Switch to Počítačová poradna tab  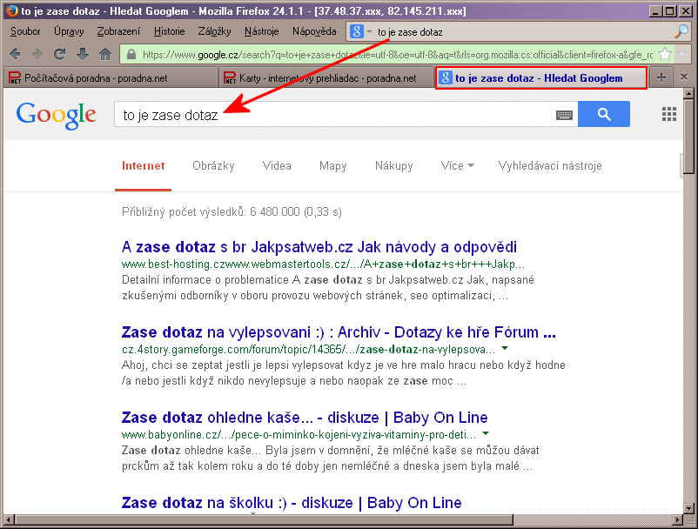click(111, 77)
